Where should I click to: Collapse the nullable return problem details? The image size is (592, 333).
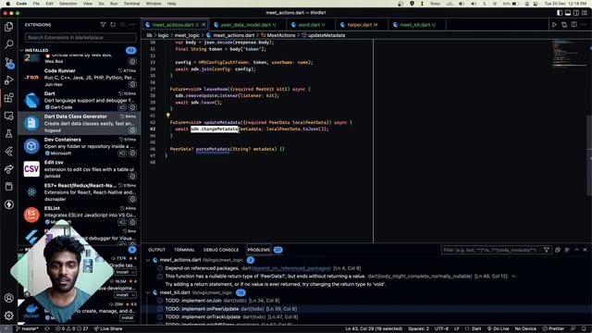pyautogui.click(x=513, y=277)
